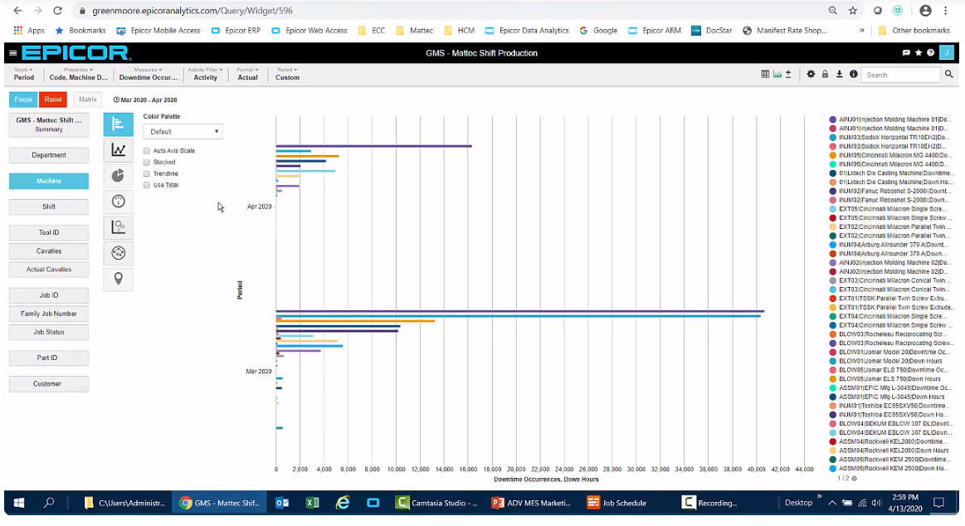The image size is (965, 526).
Task: Open Outlook from the taskbar
Action: pos(282,503)
